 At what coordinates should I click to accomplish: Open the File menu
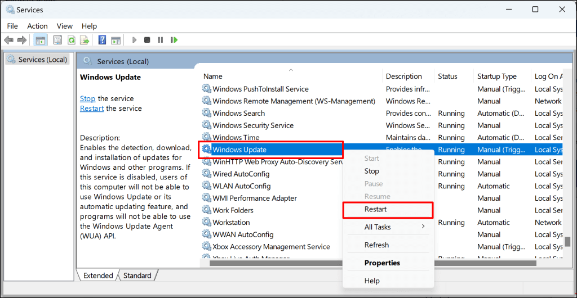12,26
